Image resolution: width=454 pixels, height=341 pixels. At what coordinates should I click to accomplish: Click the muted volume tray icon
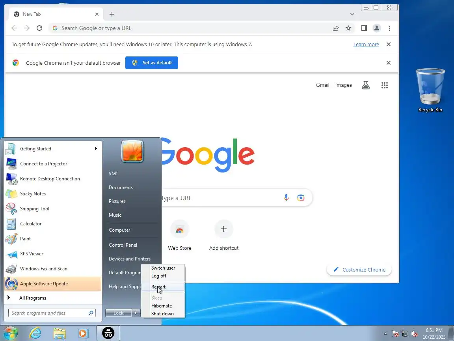click(x=414, y=334)
